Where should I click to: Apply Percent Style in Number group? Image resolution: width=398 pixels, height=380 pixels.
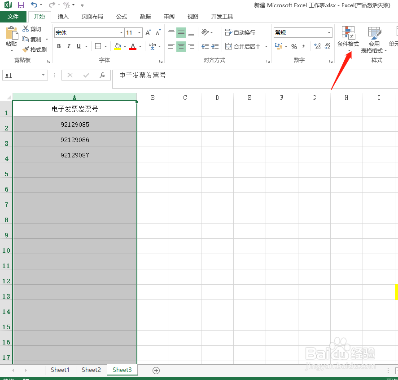tap(294, 46)
